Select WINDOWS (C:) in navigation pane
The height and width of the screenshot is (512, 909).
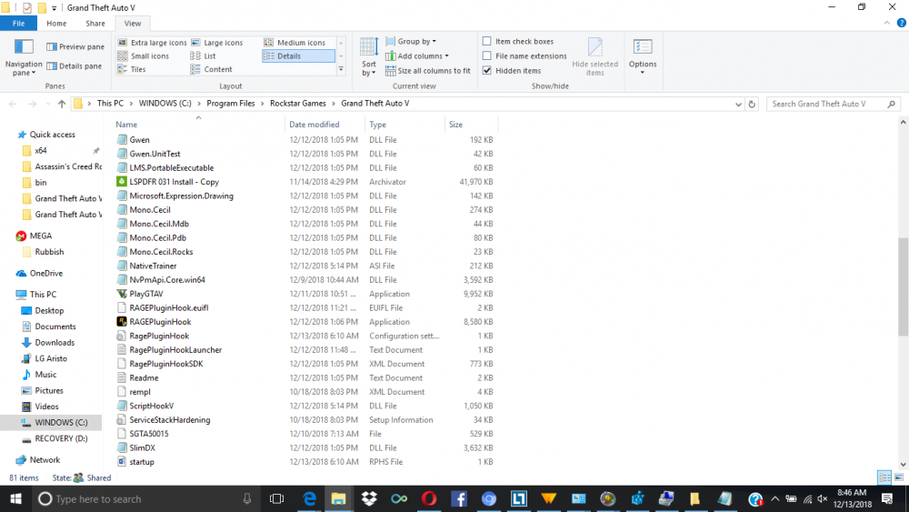click(51, 423)
